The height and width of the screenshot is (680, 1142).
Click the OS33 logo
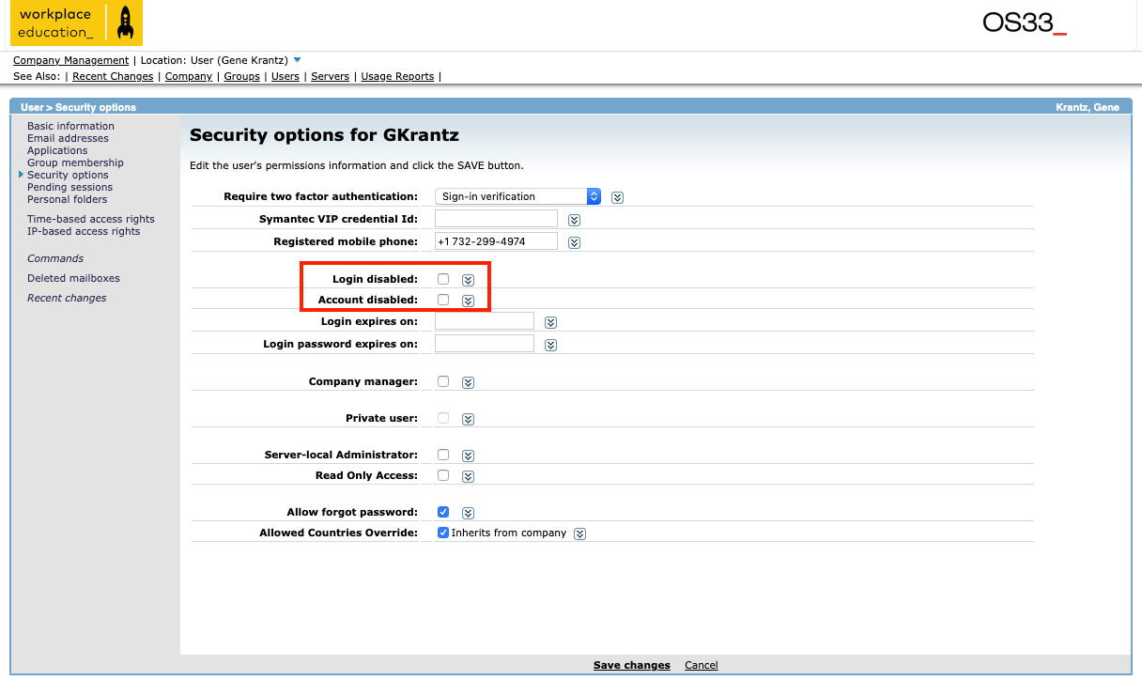1024,23
